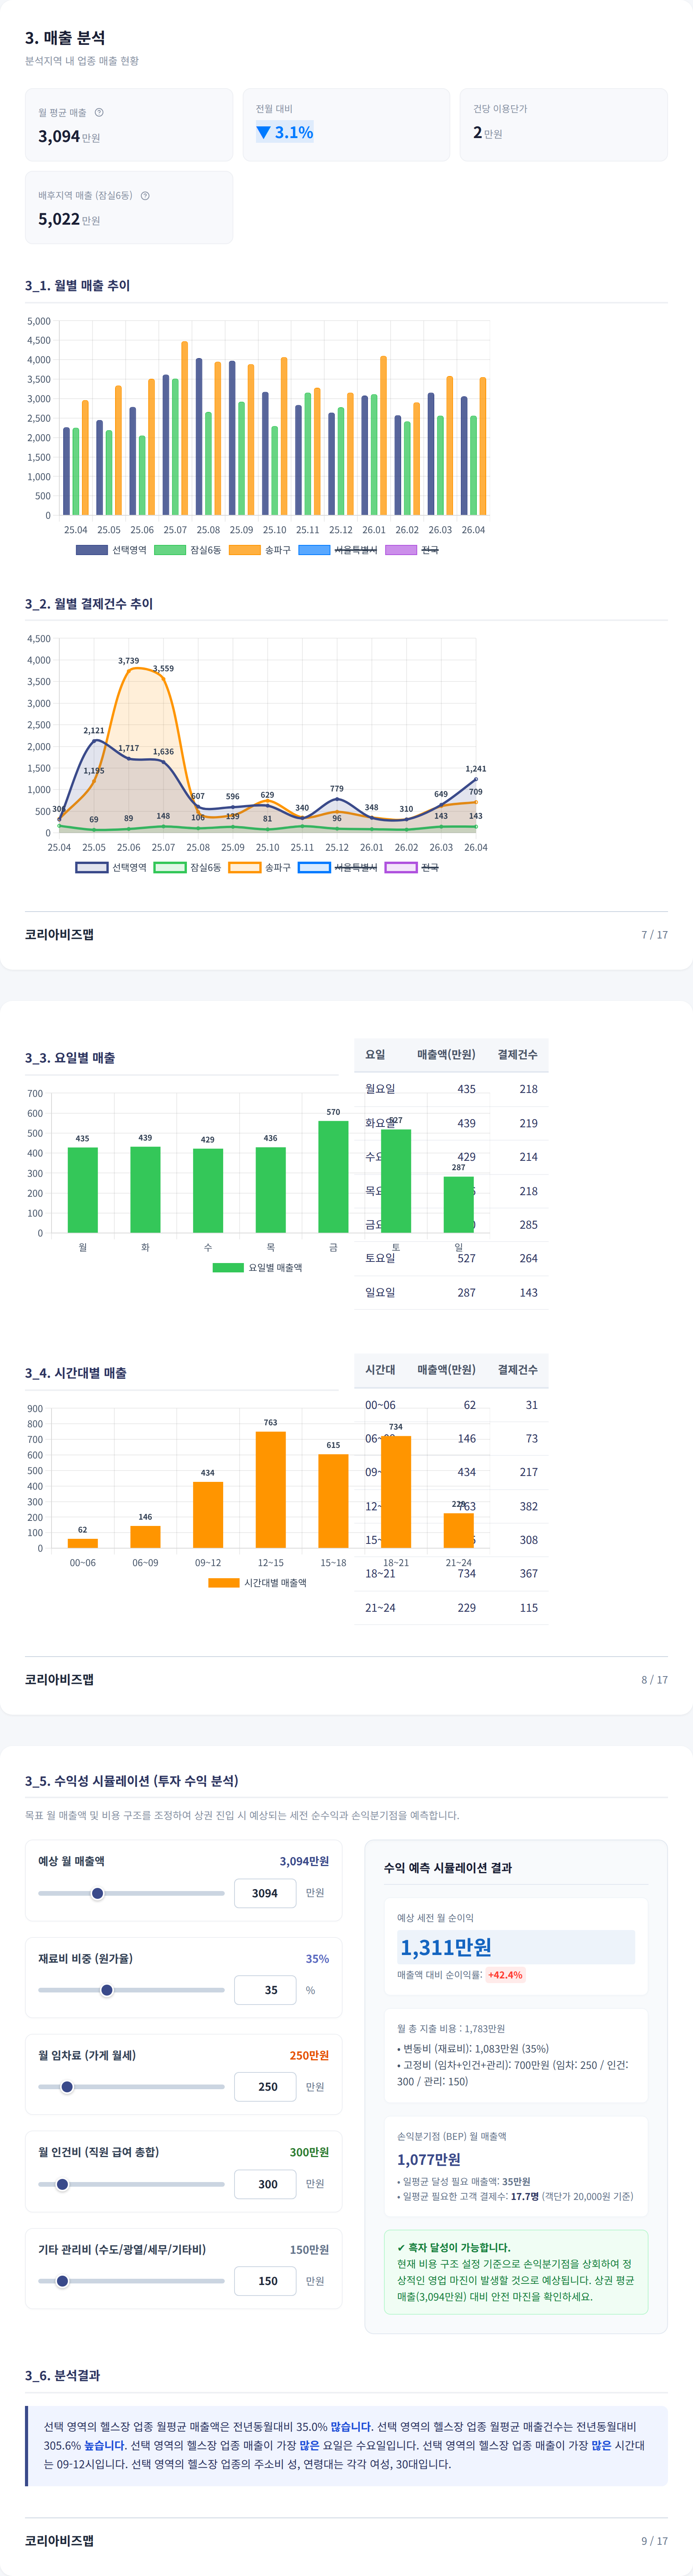Click the 763 bar for 12~15 time slot
Image resolution: width=693 pixels, height=2576 pixels.
click(x=271, y=1490)
